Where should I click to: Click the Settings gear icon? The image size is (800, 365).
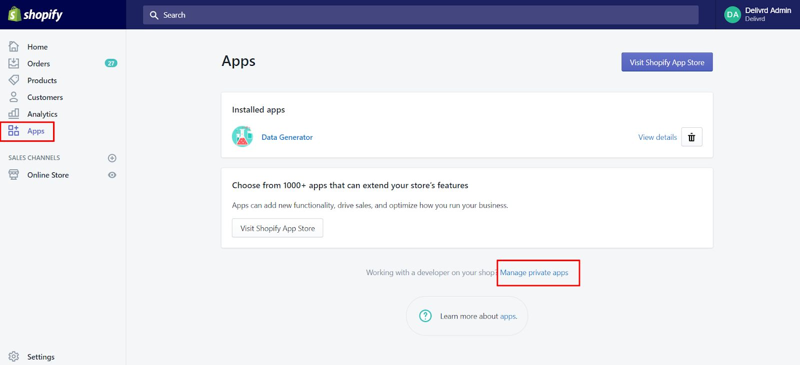pos(13,357)
